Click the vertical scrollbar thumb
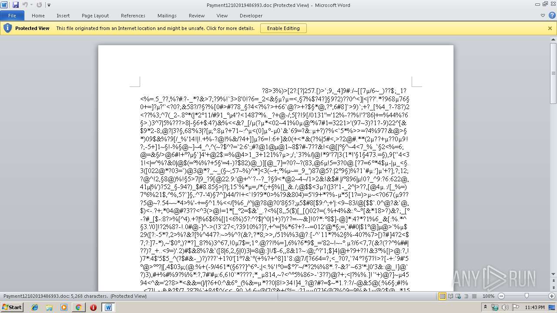The height and width of the screenshot is (313, 557). coord(553,73)
